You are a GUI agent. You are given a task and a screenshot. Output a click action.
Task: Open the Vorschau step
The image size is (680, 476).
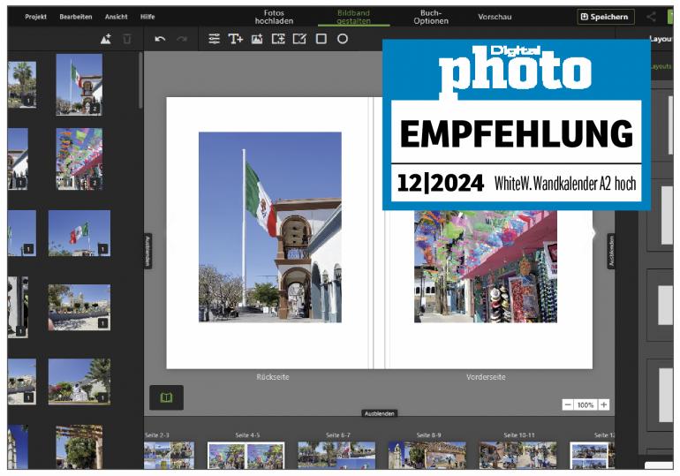[x=495, y=17]
